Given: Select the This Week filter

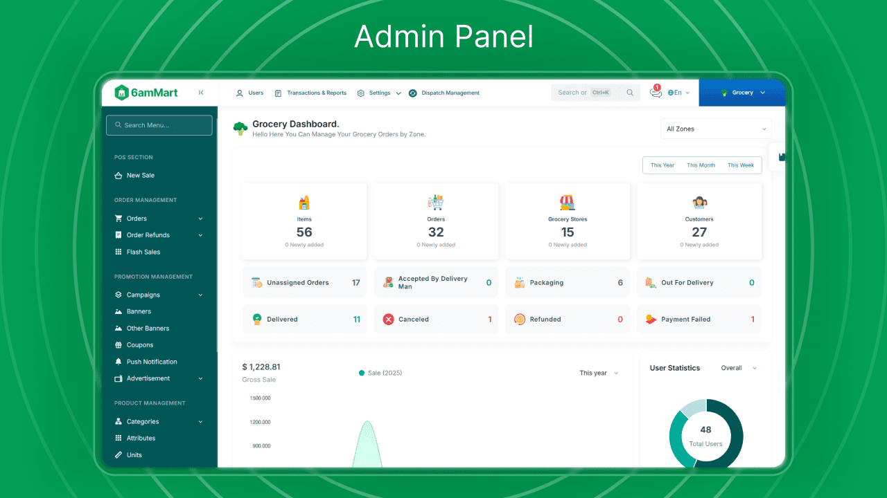Looking at the screenshot, I should (741, 165).
